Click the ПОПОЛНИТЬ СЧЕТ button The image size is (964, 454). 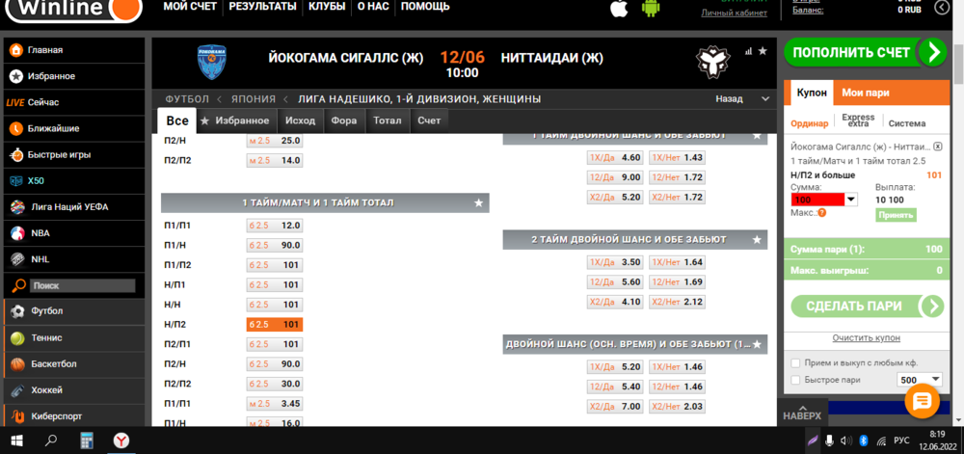[x=865, y=53]
